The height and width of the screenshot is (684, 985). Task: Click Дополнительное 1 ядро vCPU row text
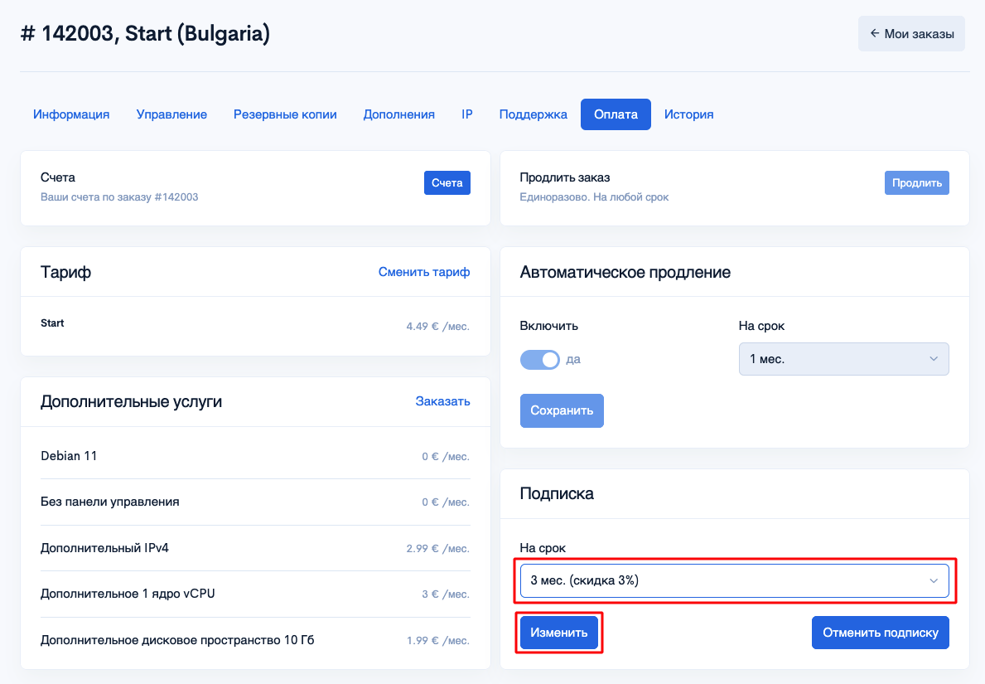pyautogui.click(x=128, y=594)
